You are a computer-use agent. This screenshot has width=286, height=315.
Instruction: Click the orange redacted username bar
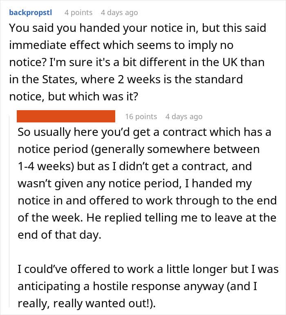[66, 116]
